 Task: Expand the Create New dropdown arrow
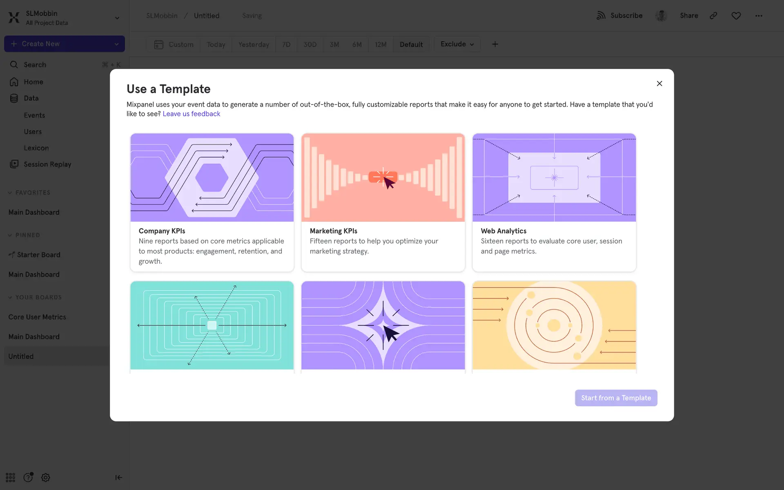pyautogui.click(x=116, y=44)
